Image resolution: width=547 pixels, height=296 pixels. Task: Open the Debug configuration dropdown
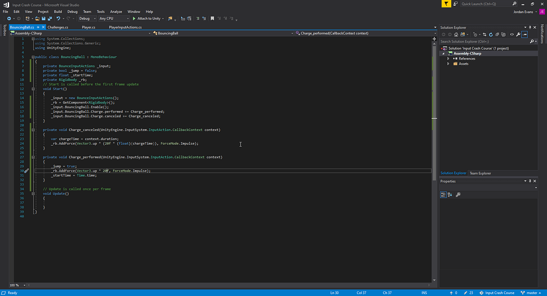coord(88,19)
